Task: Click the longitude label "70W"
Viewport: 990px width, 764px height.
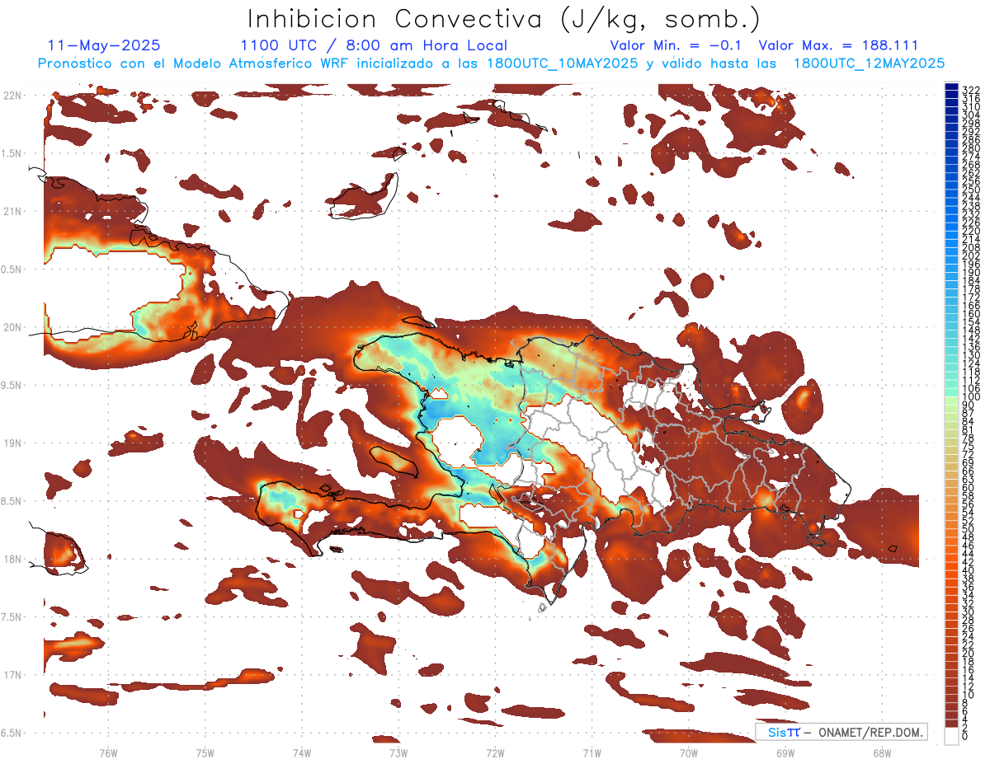Action: (689, 752)
